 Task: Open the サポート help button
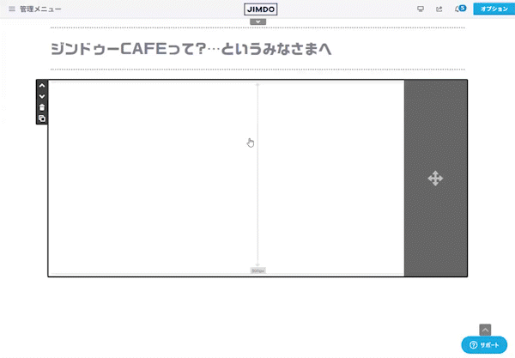(x=484, y=345)
